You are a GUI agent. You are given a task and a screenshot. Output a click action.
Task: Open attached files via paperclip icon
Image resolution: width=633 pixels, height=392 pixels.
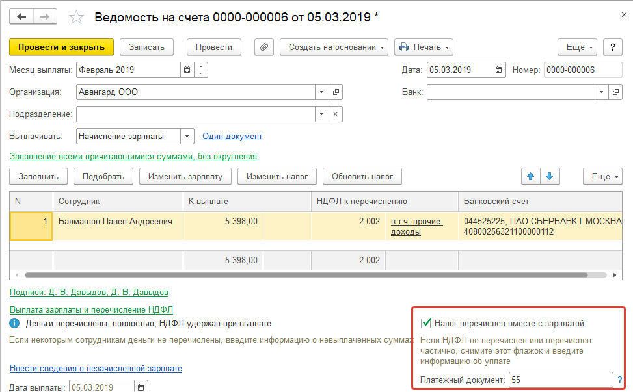(264, 47)
